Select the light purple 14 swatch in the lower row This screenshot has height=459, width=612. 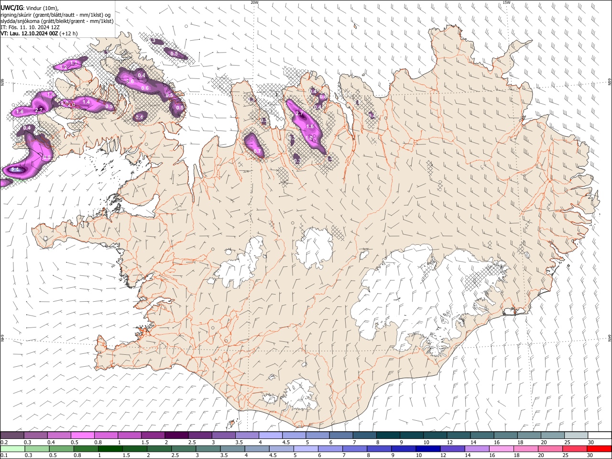click(x=477, y=449)
